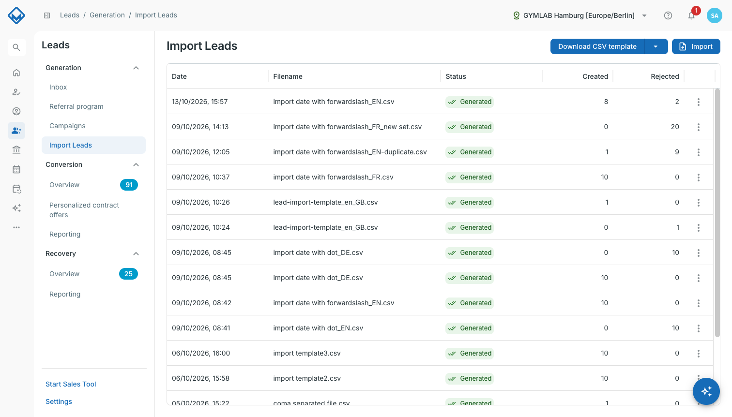Open the calendar icon in left rail

tap(16, 169)
